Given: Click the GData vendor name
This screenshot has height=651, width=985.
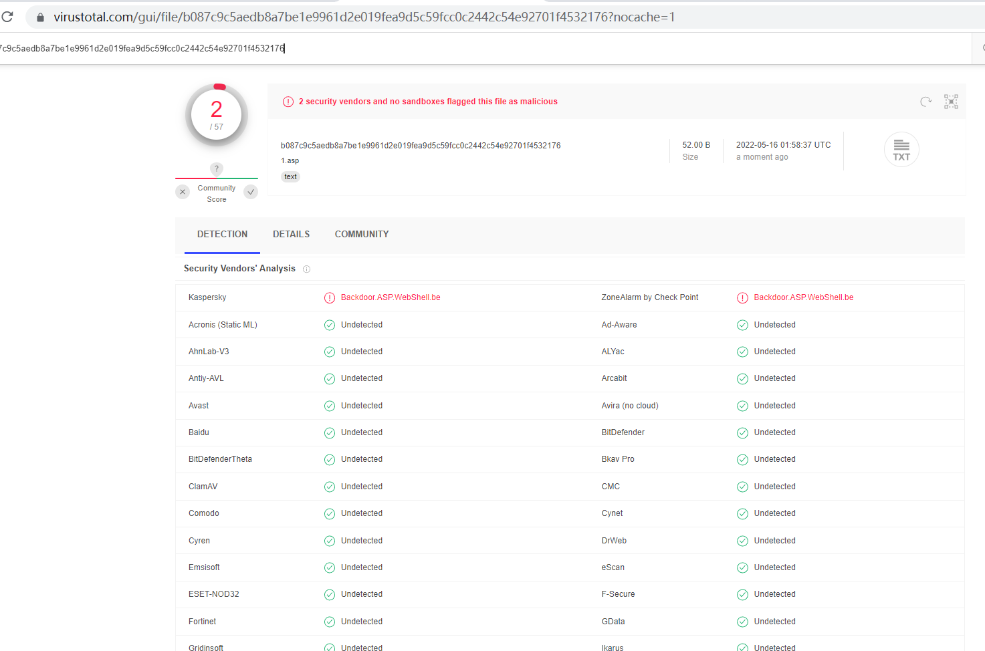Looking at the screenshot, I should (x=613, y=622).
